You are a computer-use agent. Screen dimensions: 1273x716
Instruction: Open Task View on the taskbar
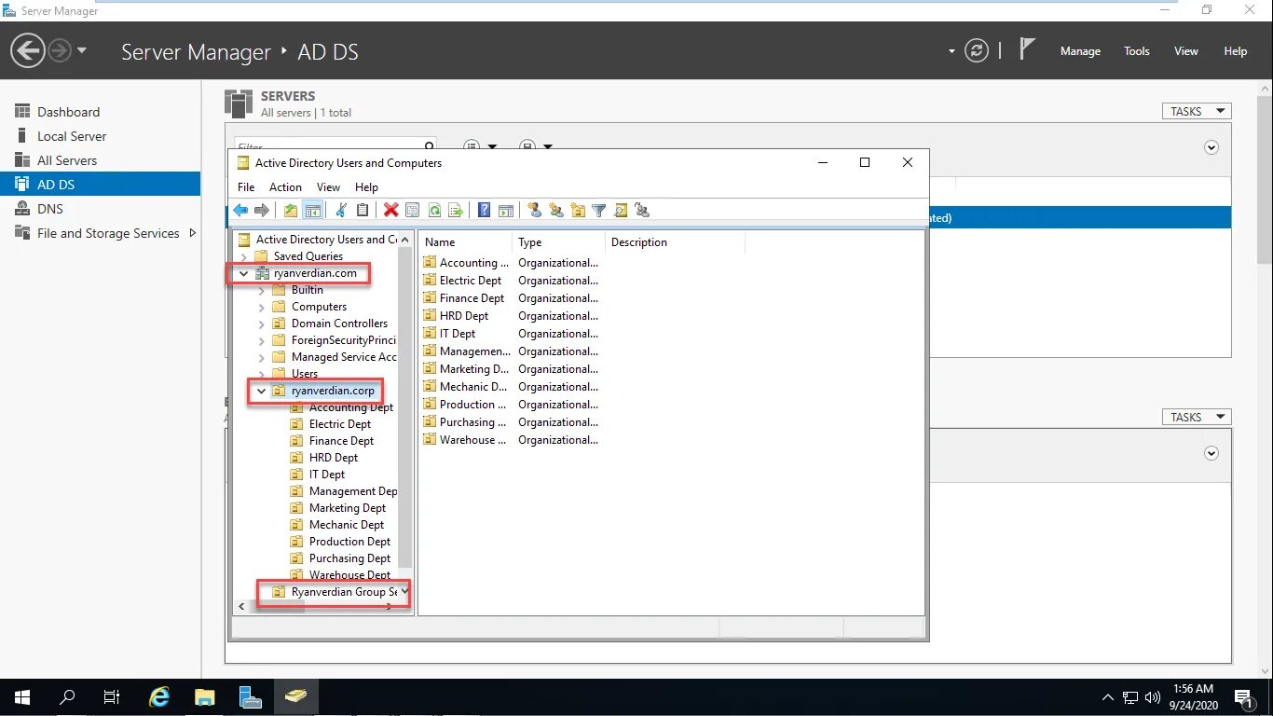[x=112, y=696]
